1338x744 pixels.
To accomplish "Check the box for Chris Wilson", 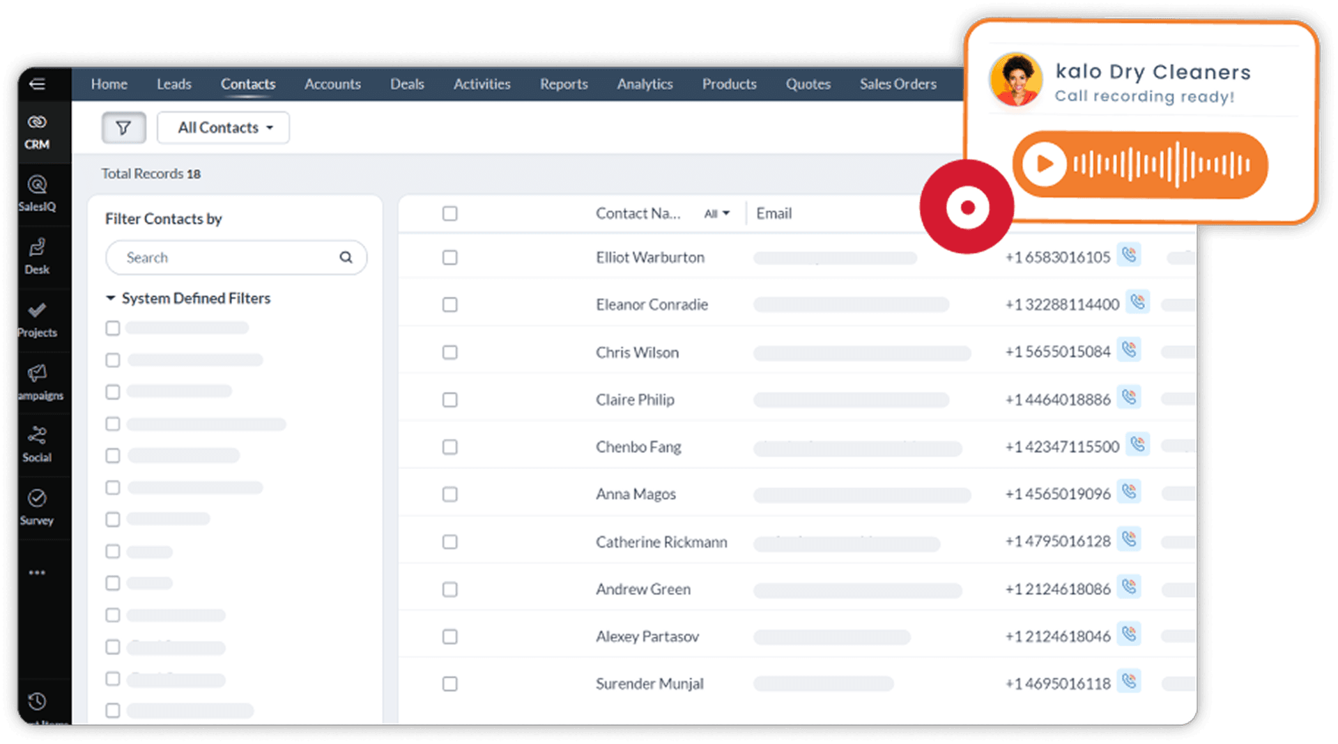I will (450, 352).
